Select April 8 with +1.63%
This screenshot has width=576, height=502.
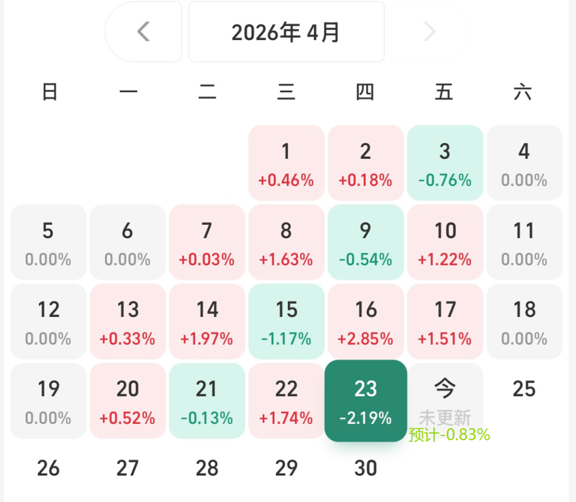(x=286, y=242)
